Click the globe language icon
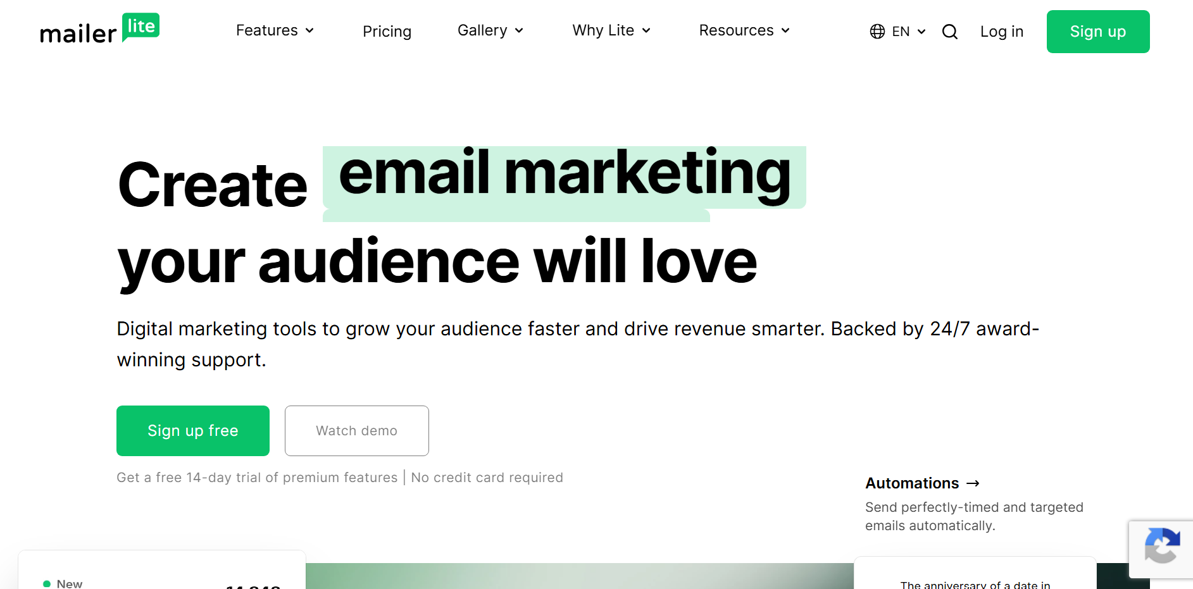 [x=877, y=31]
